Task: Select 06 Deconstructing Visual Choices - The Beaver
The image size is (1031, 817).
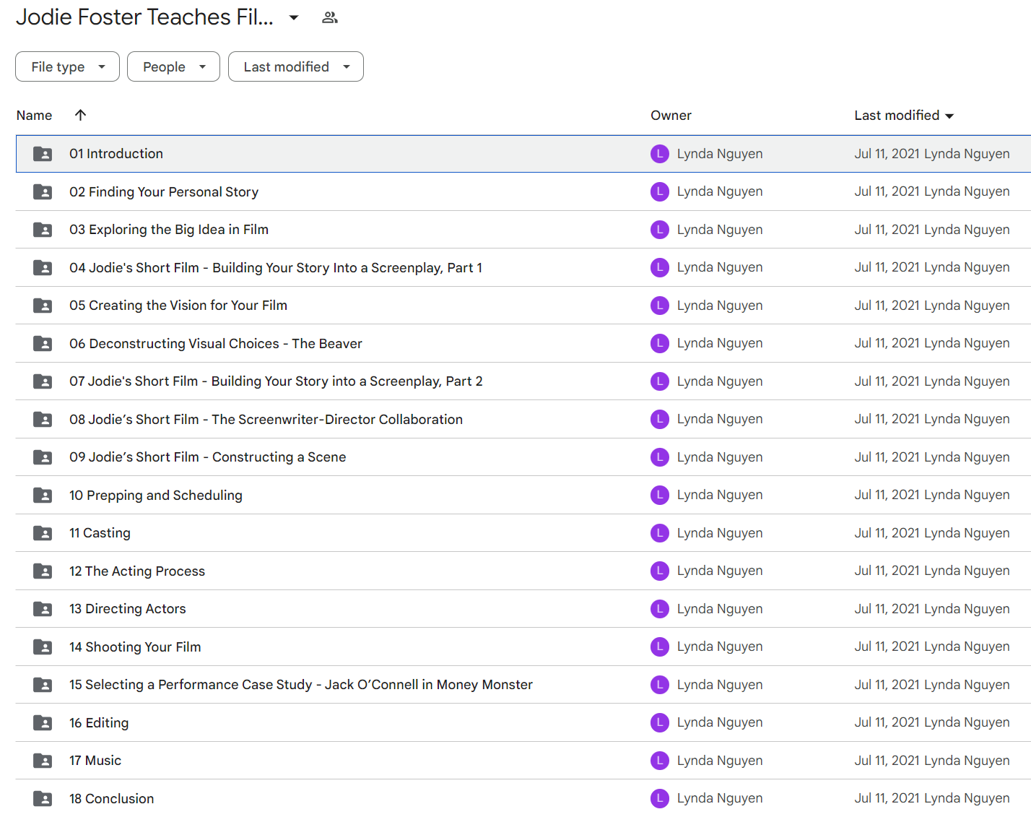Action: click(216, 343)
